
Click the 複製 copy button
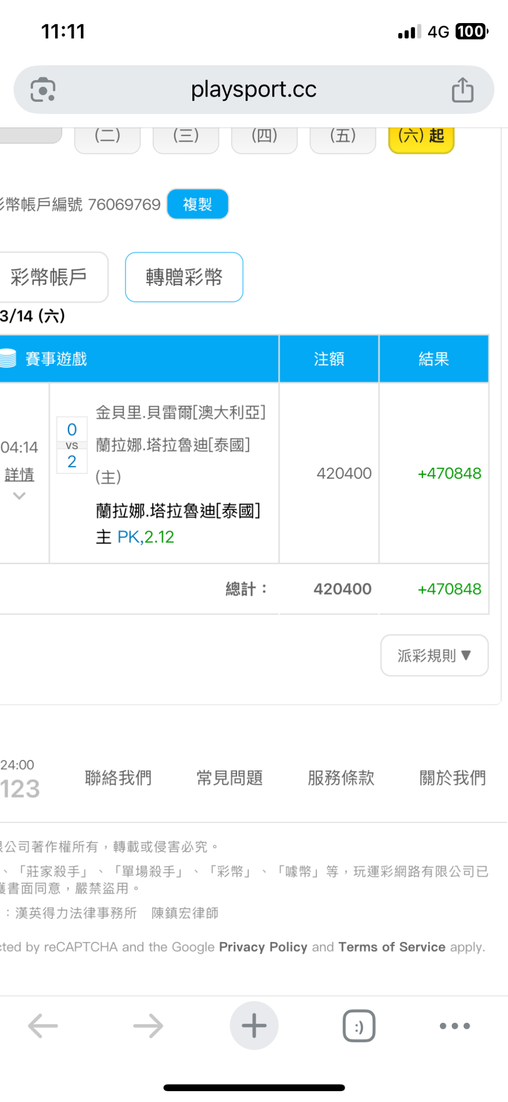(198, 204)
